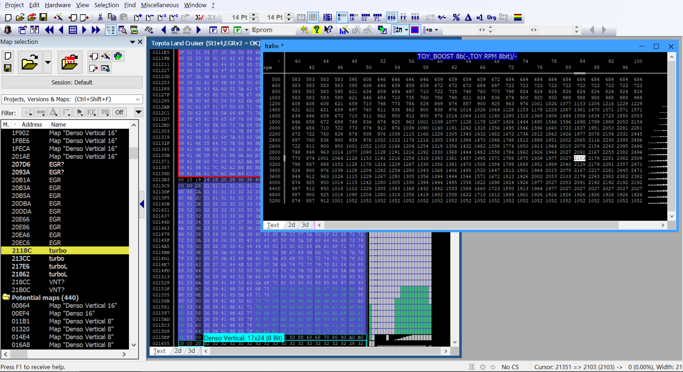Viewport: 683px width, 372px height.
Task: Click the floppy save icon in Map selection panel
Action: point(8,68)
